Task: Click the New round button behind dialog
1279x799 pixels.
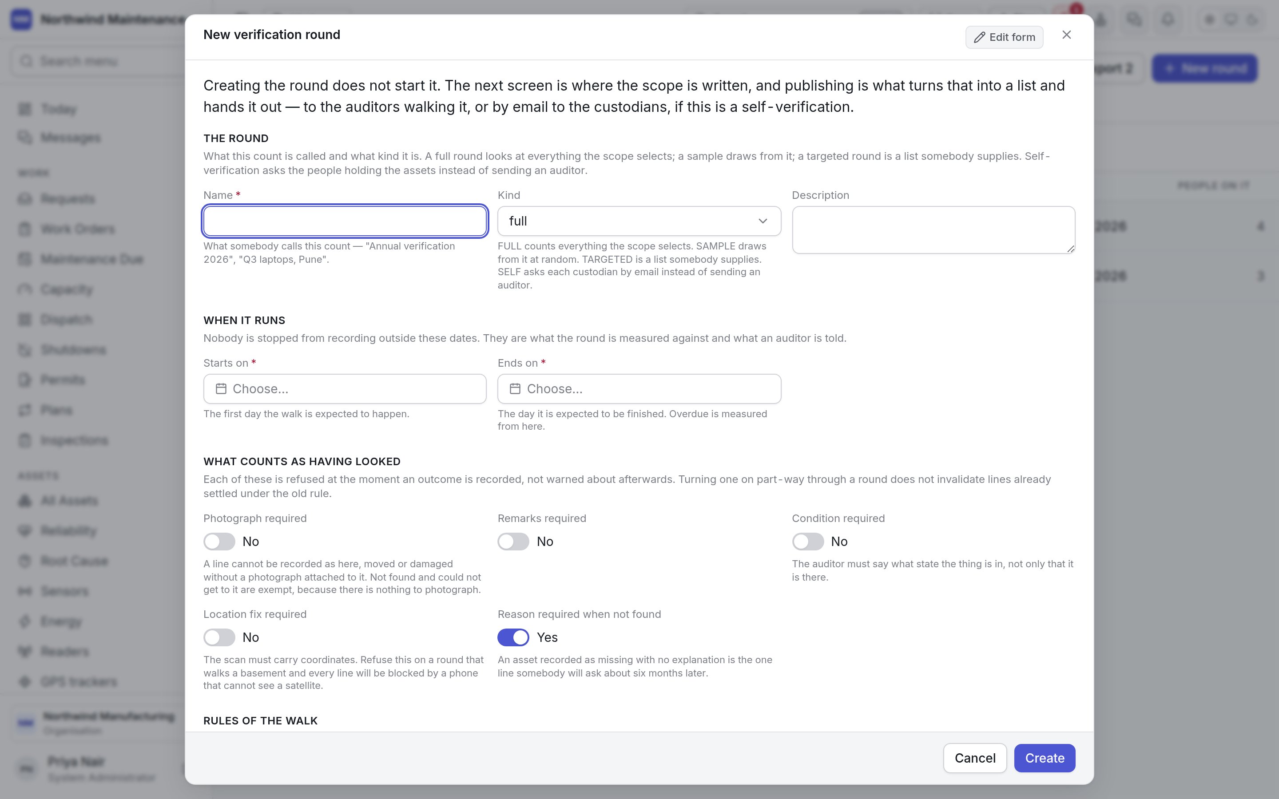Action: point(1204,68)
